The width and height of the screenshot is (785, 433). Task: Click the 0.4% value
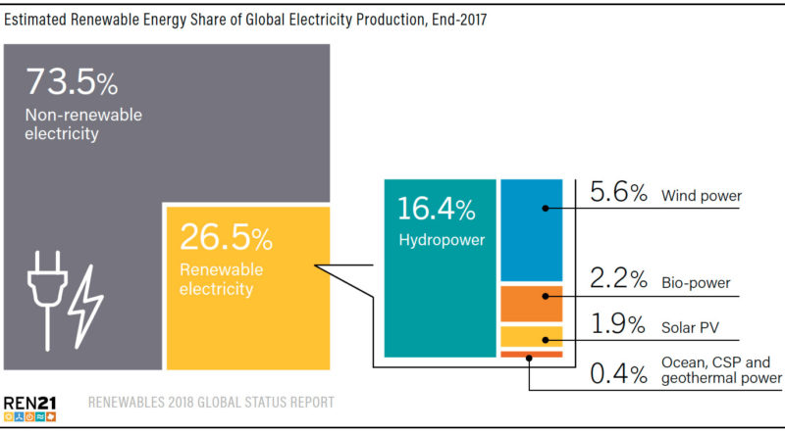click(618, 373)
